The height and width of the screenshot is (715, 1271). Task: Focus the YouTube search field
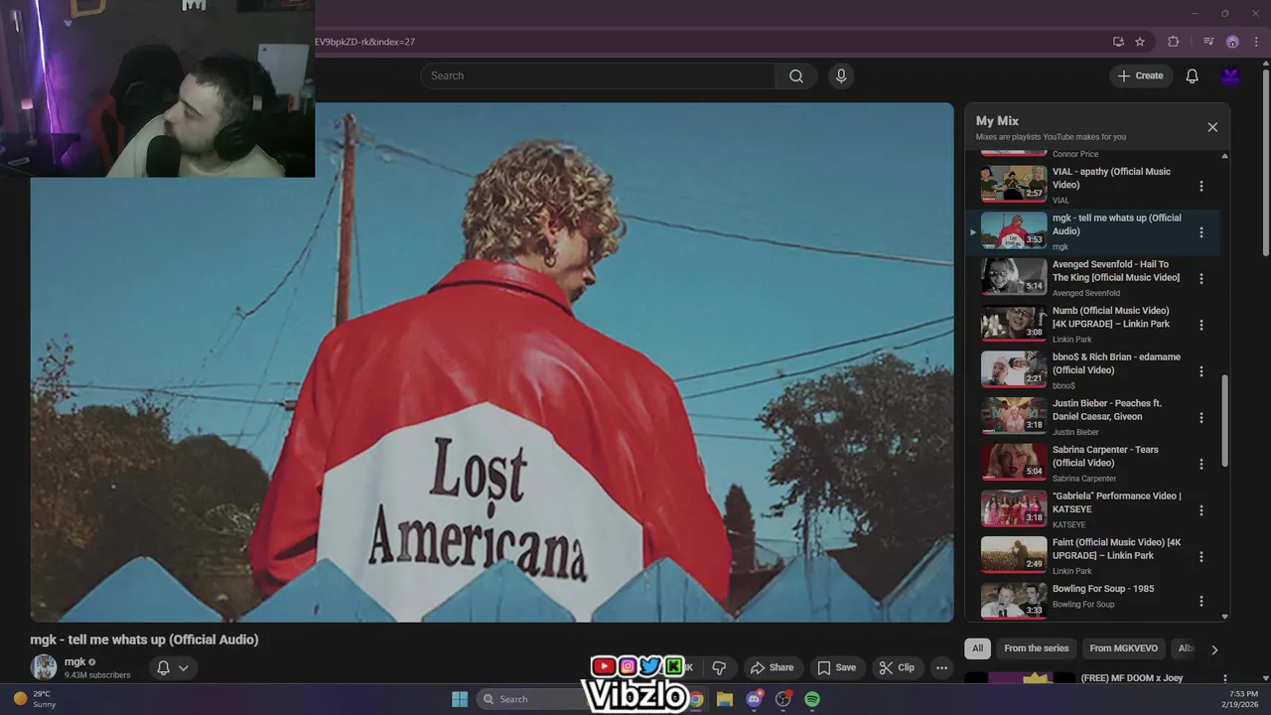click(x=598, y=75)
